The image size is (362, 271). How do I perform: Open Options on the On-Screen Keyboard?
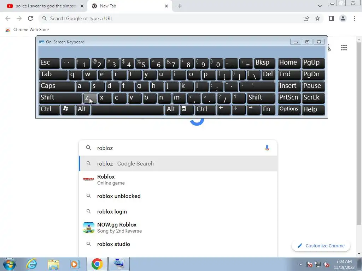pyautogui.click(x=289, y=110)
